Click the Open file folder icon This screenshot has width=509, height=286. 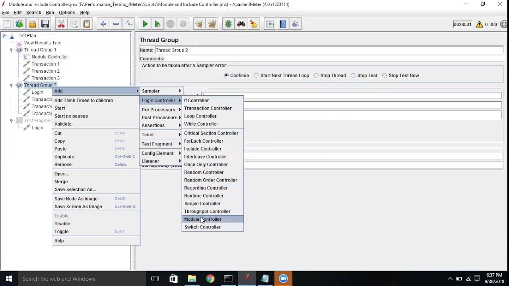pos(32,24)
